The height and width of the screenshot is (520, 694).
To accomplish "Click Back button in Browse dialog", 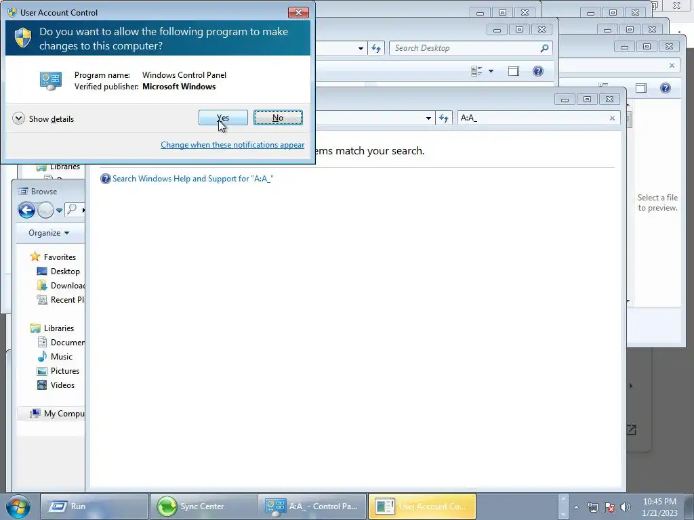I will point(26,210).
